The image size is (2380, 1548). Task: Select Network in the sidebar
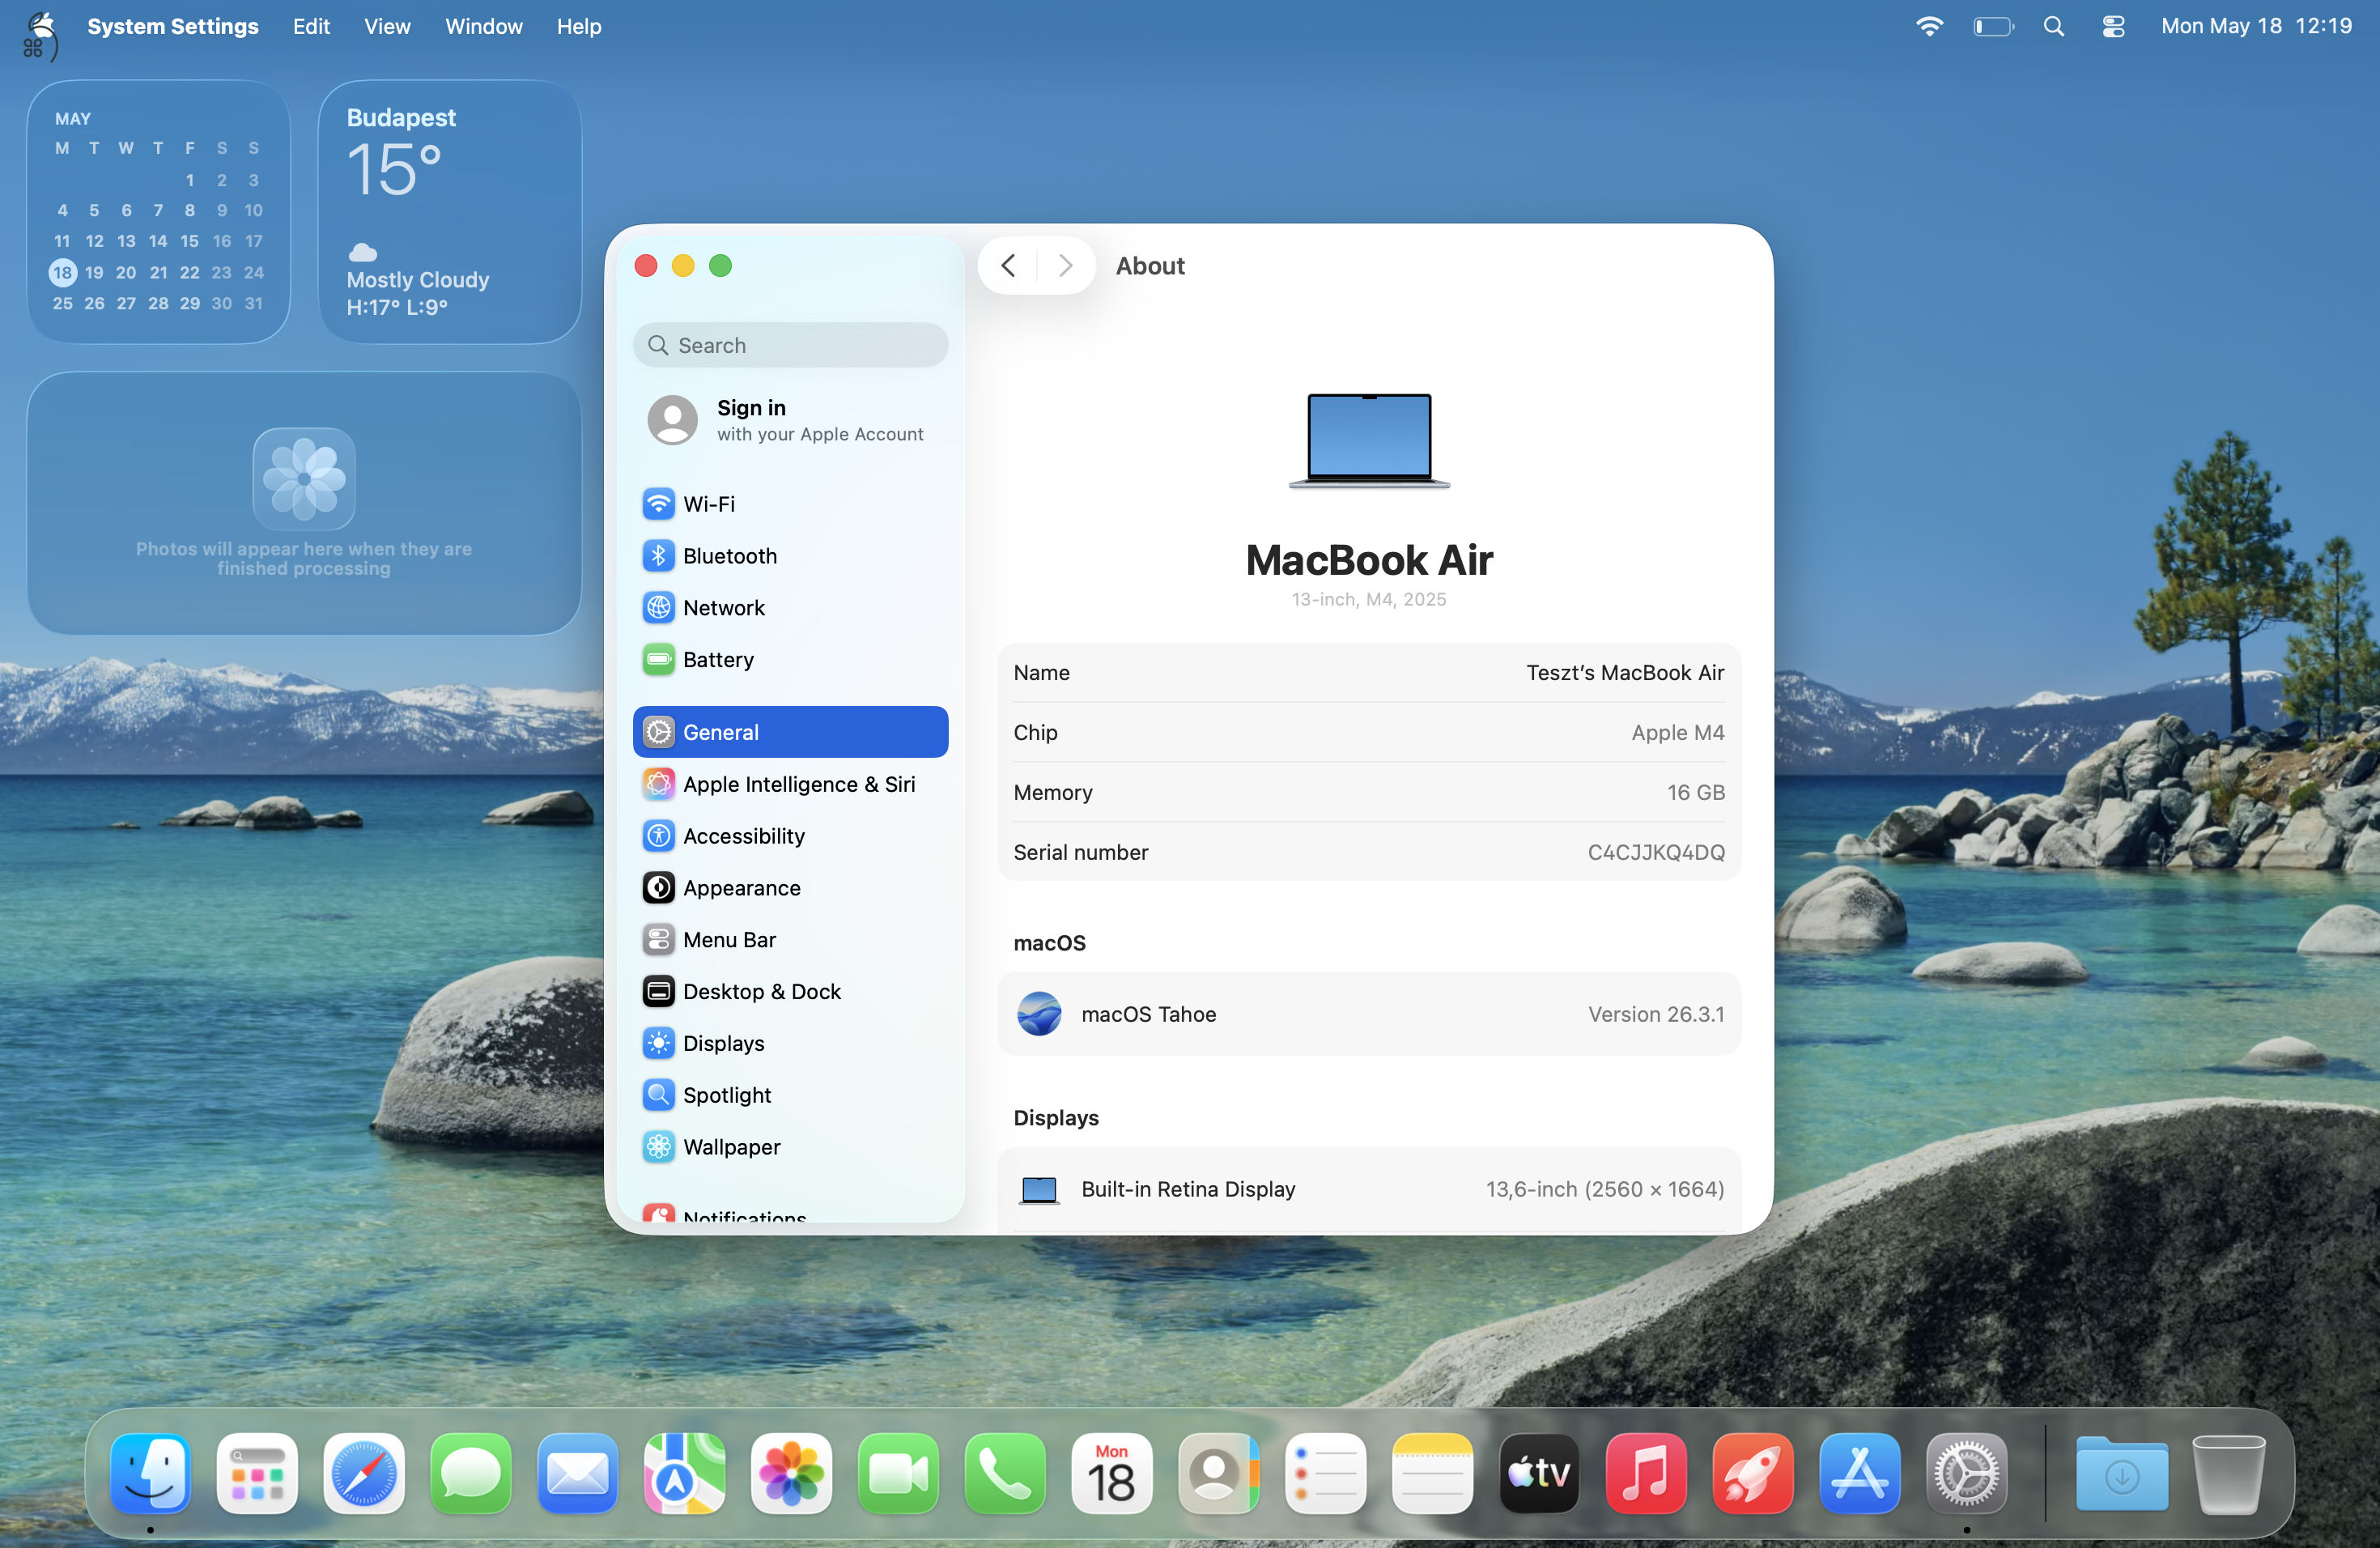tap(790, 608)
